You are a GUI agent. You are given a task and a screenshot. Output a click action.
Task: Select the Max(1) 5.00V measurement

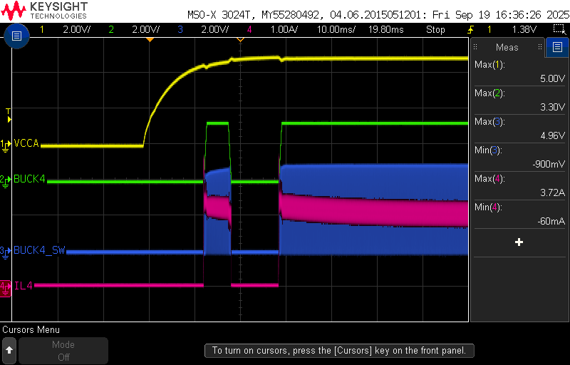(x=519, y=71)
